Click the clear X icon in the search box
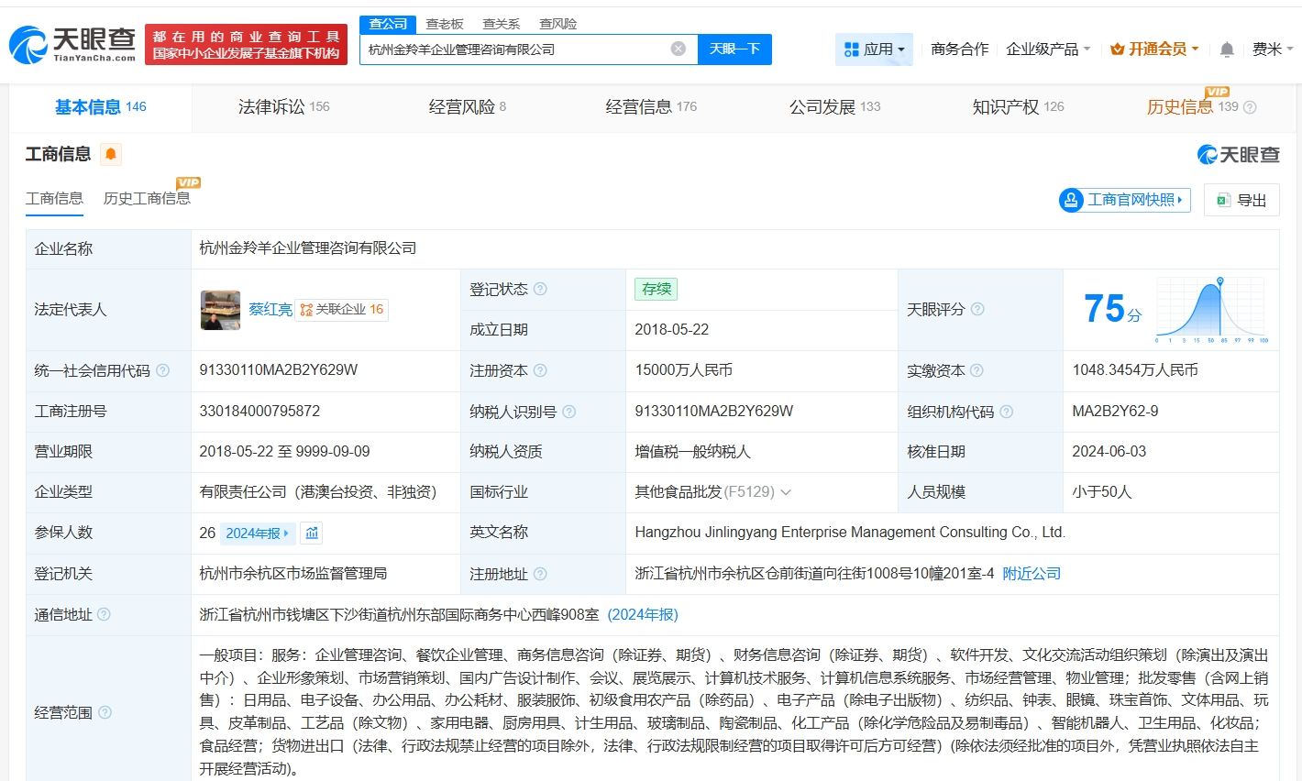Viewport: 1302px width, 781px height. point(677,49)
